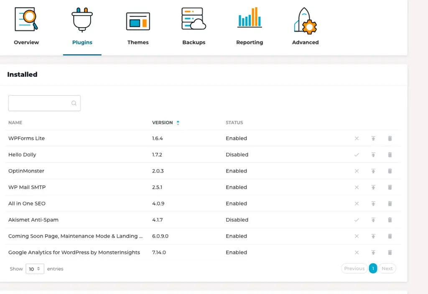Click the WP Mail SMTP name

click(x=27, y=188)
